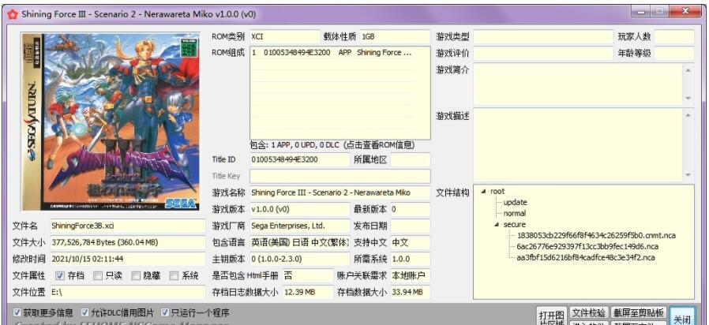Click the 载体性质 field showing 1GB

(395, 36)
